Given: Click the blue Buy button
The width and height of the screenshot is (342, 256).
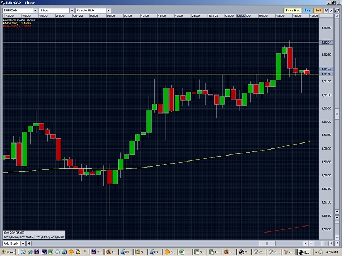Looking at the screenshot, I should pyautogui.click(x=308, y=10).
